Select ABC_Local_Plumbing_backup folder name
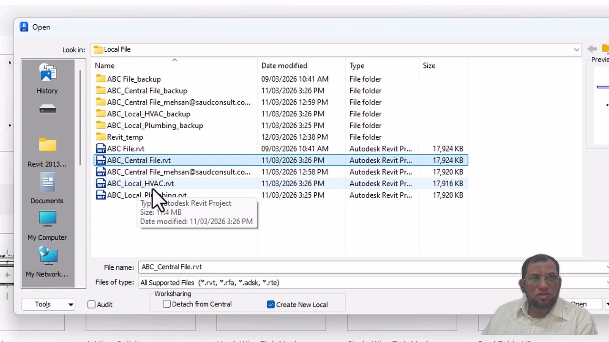609x342 pixels. click(x=155, y=125)
